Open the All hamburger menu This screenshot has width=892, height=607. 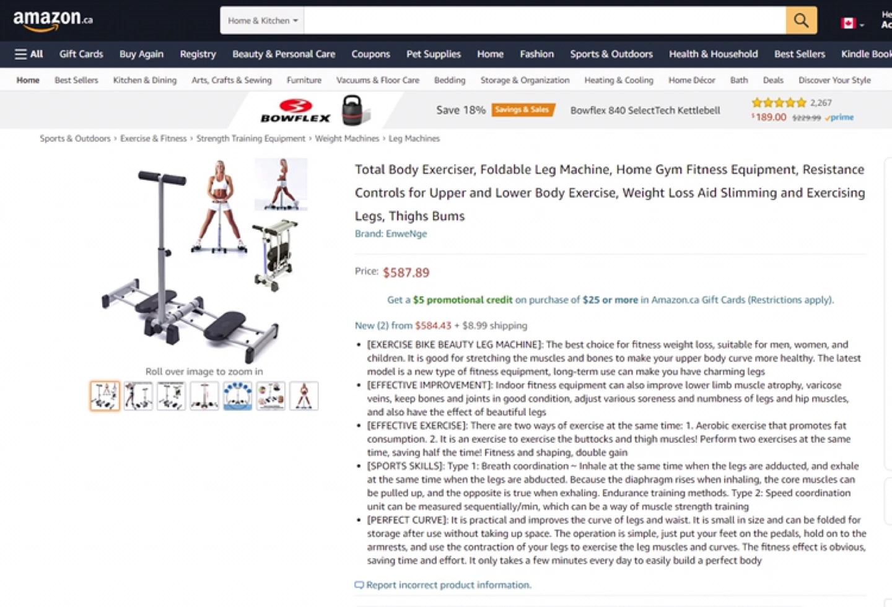tap(28, 54)
